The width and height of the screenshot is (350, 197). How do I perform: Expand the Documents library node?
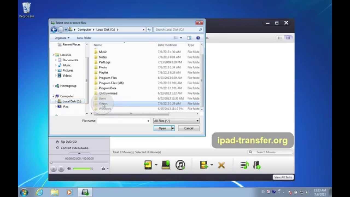click(56, 60)
